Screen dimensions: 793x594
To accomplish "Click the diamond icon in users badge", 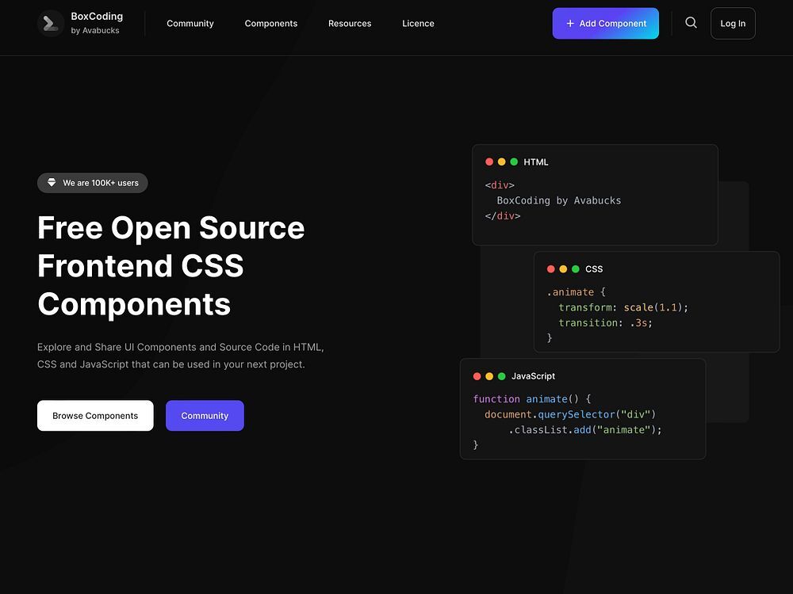I will [x=52, y=182].
